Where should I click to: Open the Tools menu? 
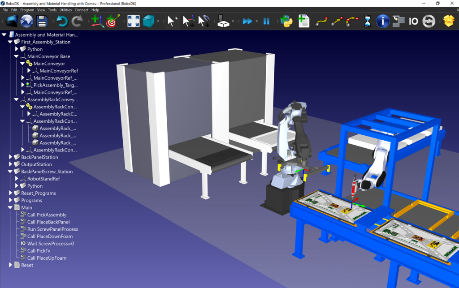(52, 9)
